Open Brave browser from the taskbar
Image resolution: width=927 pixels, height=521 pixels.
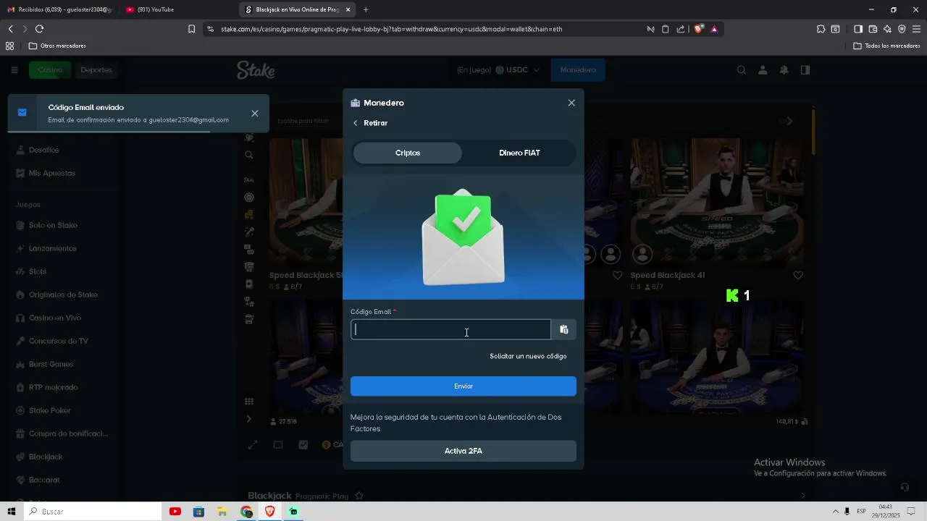(x=270, y=512)
